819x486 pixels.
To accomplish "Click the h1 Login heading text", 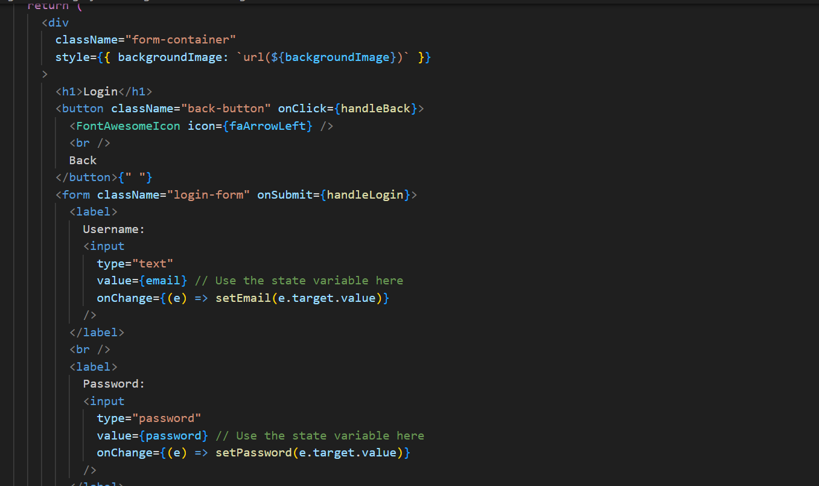I will tap(100, 92).
